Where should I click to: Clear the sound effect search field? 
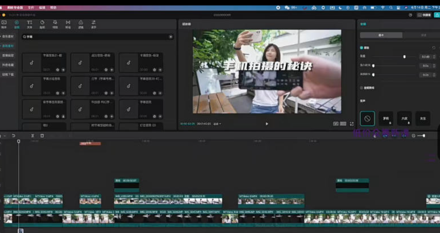click(171, 37)
